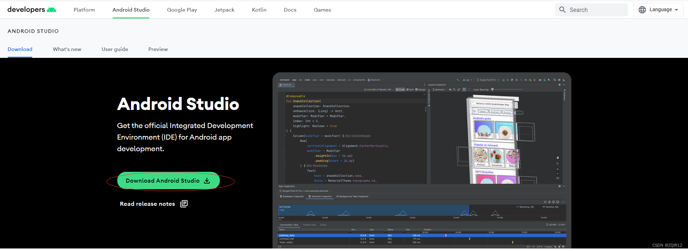The height and width of the screenshot is (251, 688).
Task: Click the Layout Inspector panel title
Action: pyautogui.click(x=437, y=85)
